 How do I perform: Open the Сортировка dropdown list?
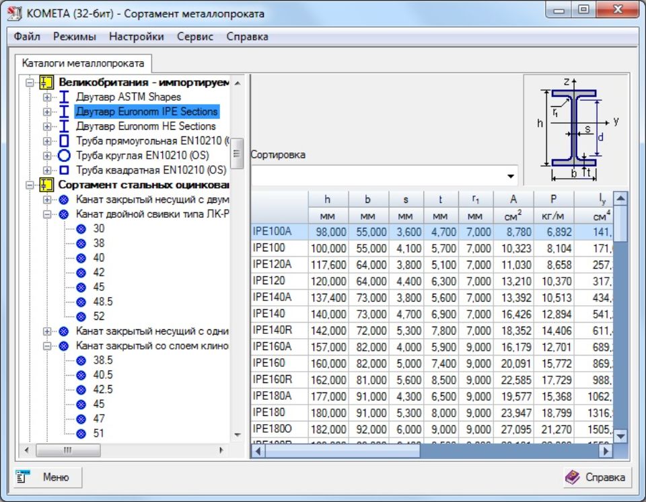pyautogui.click(x=511, y=177)
